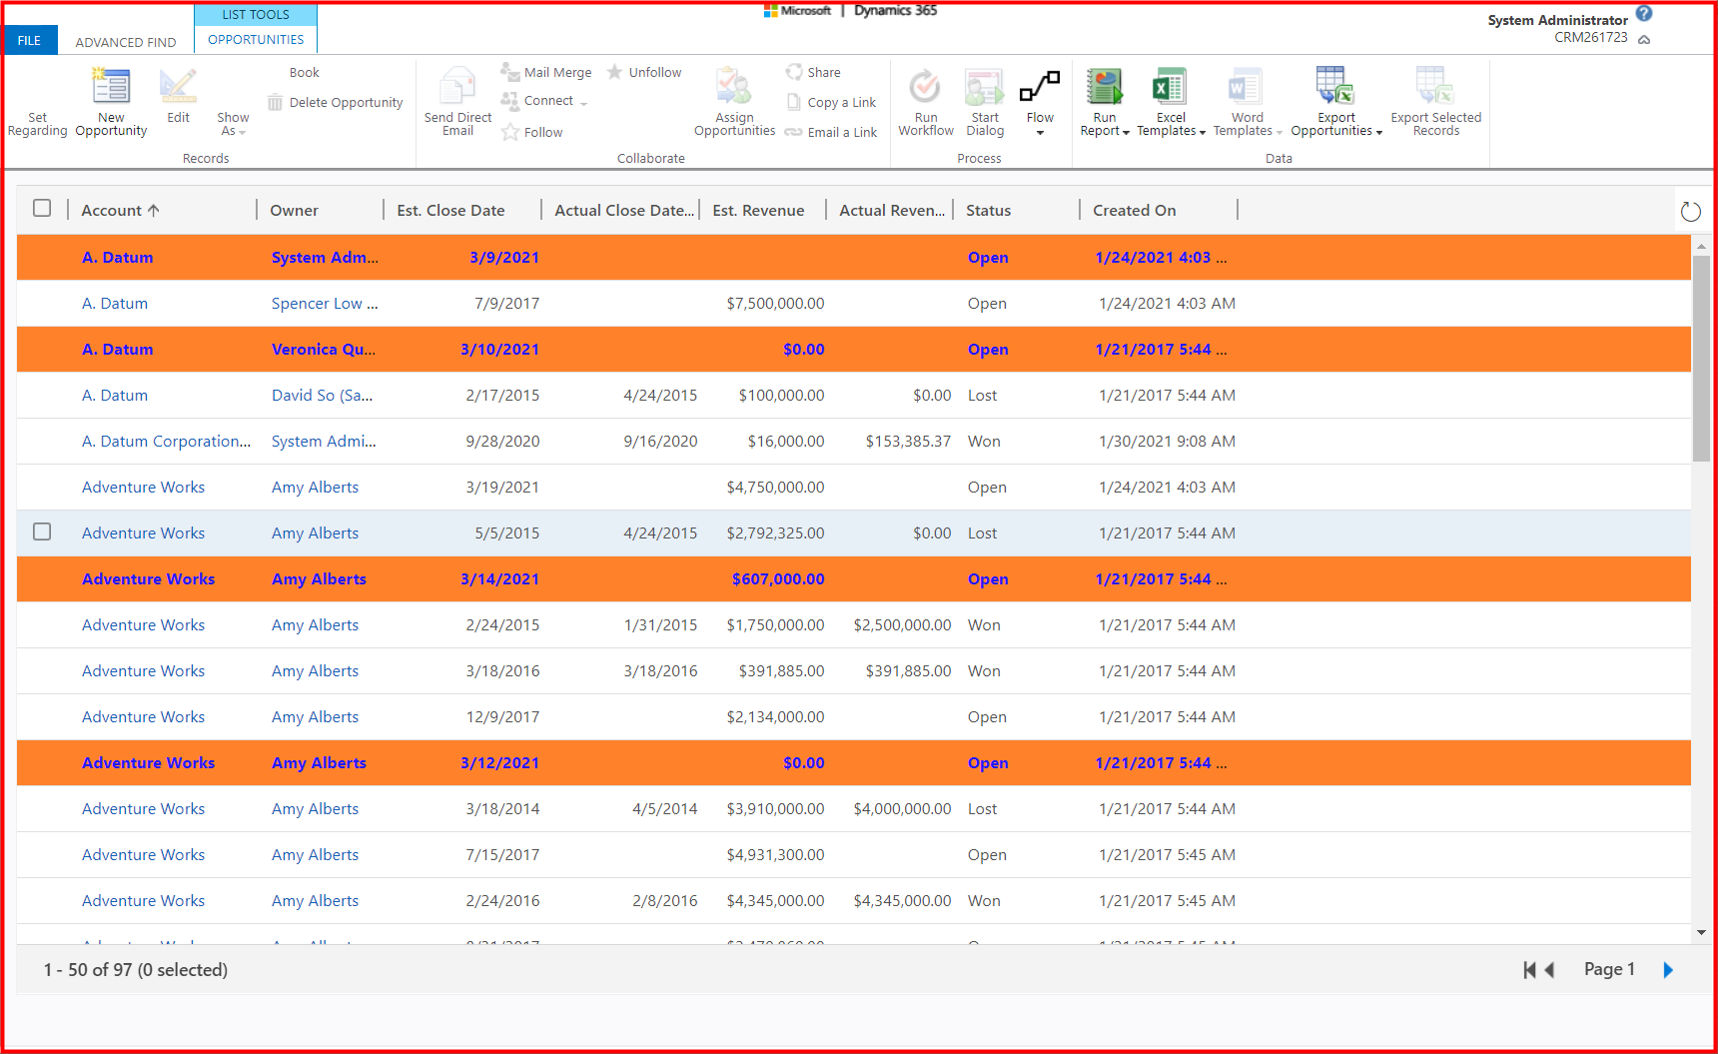Screen dimensions: 1718x1054
Task: Open the FILE tab
Action: tap(30, 40)
